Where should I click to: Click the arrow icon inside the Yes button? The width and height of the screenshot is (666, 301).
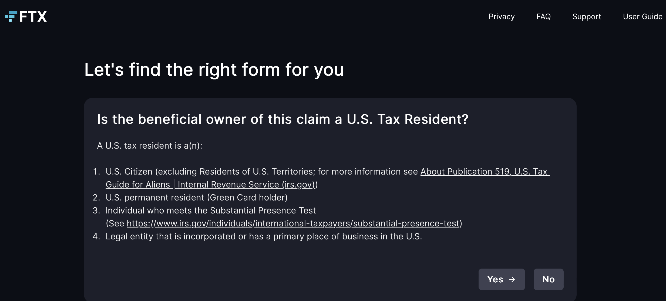tap(512, 279)
